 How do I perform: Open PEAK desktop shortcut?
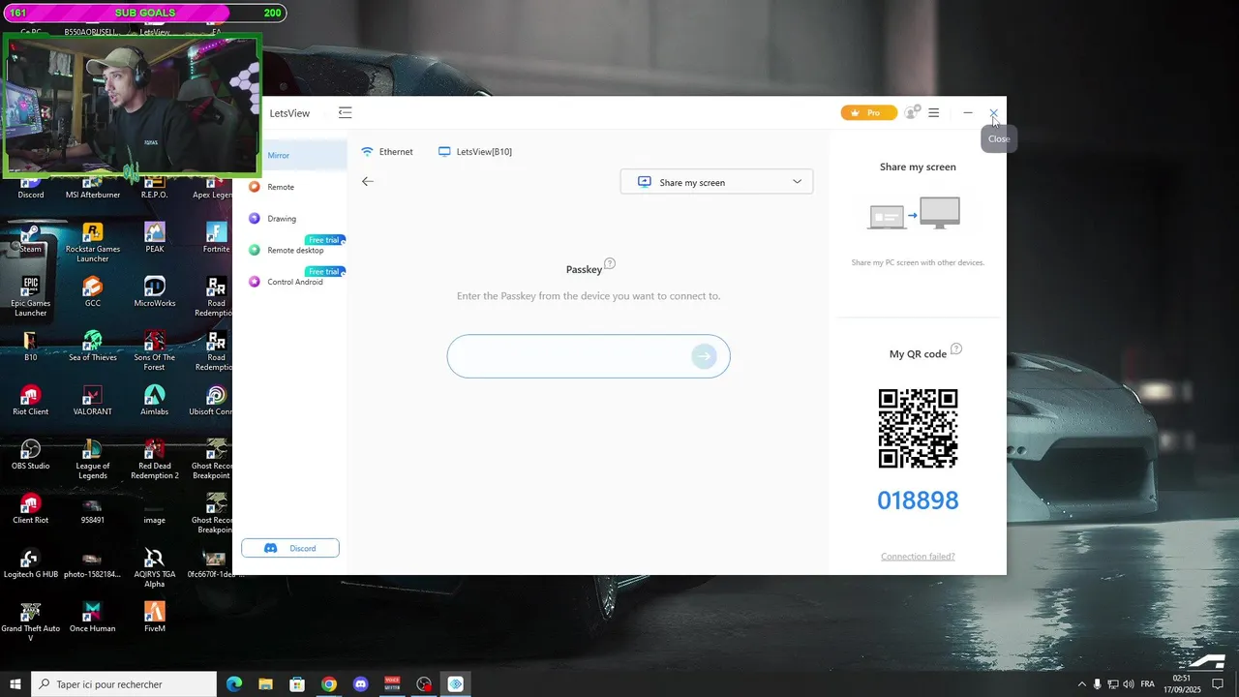coord(155,238)
